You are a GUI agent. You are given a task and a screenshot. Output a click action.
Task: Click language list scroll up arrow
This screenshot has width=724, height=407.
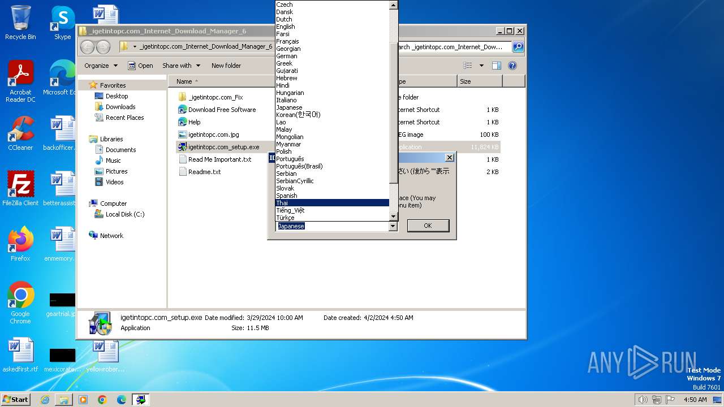(x=394, y=5)
